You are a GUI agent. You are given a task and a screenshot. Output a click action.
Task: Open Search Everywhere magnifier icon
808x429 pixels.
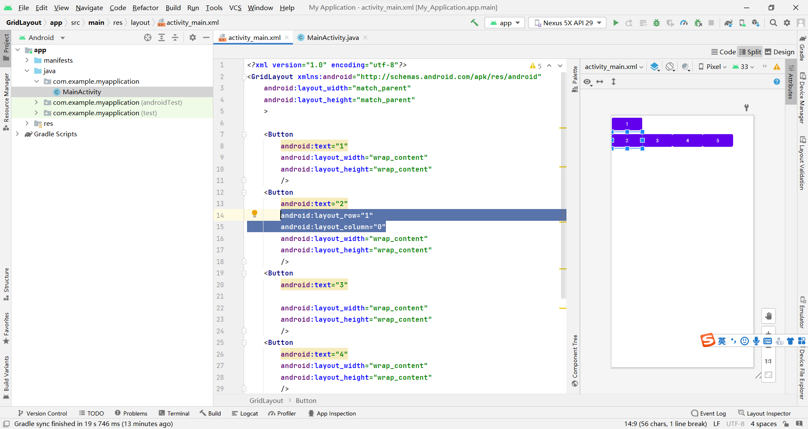(773, 23)
